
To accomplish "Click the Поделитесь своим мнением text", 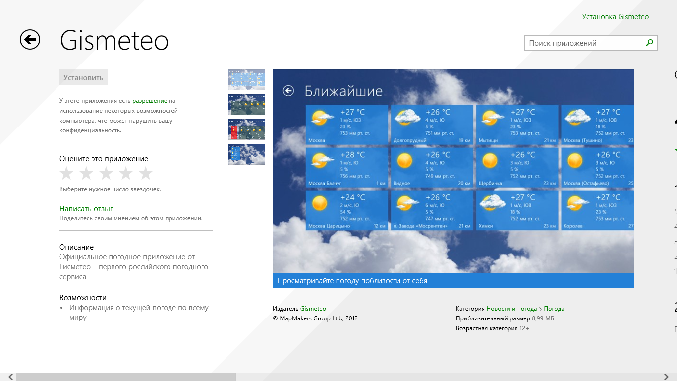I will point(131,218).
